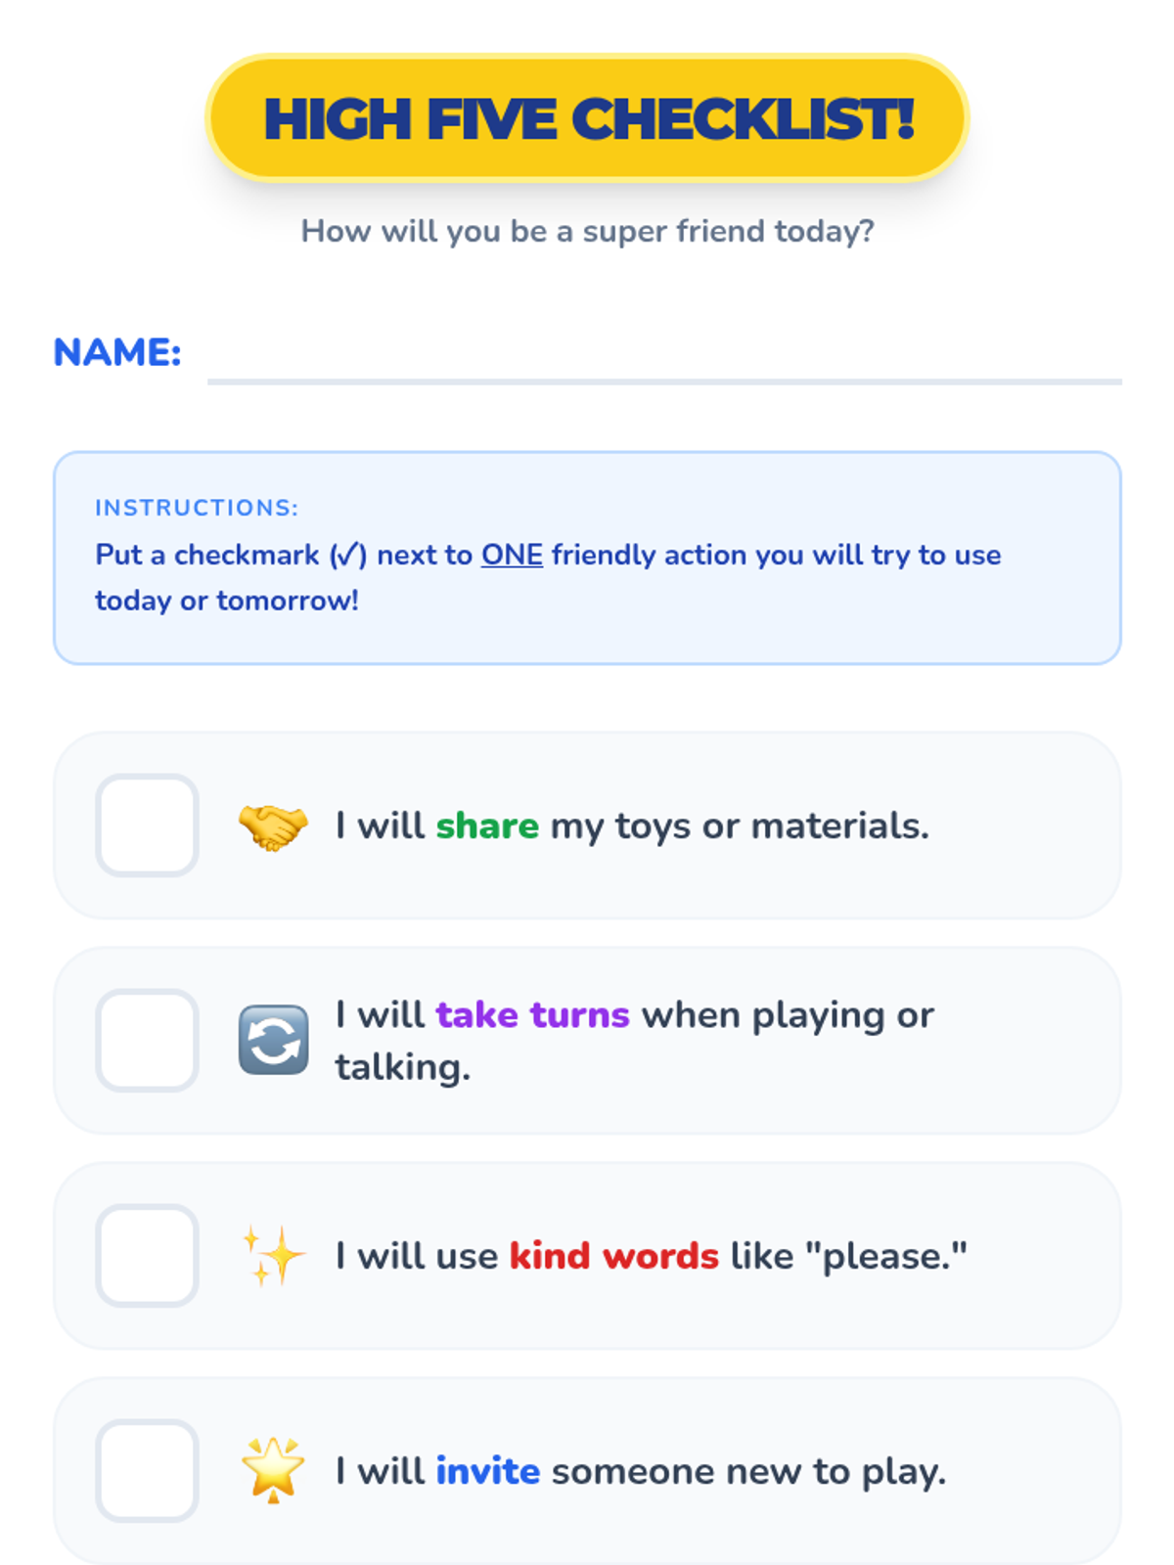Viewport: 1174px width, 1565px height.
Task: Click the handshake emoji icon
Action: 273,827
